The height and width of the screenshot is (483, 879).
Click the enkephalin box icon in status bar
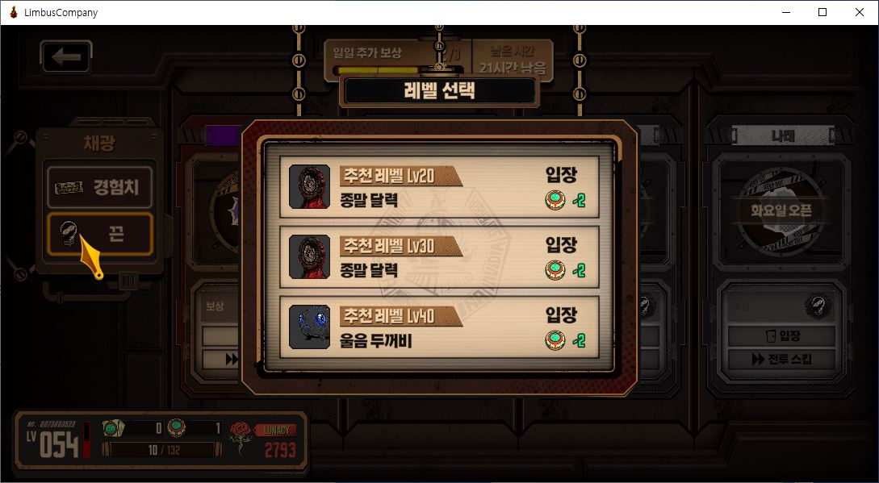pos(113,429)
